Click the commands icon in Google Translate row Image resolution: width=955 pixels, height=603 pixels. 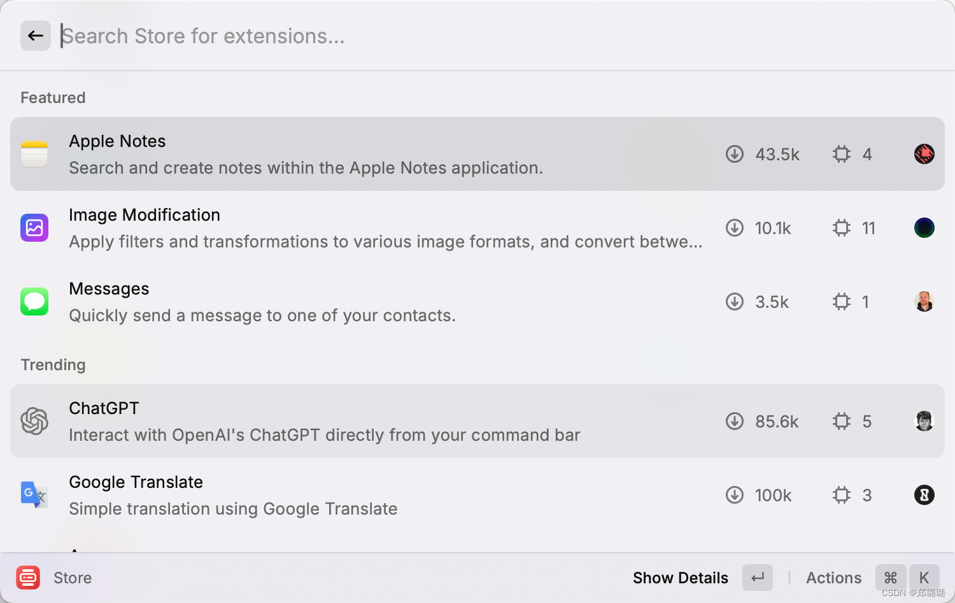coord(842,495)
